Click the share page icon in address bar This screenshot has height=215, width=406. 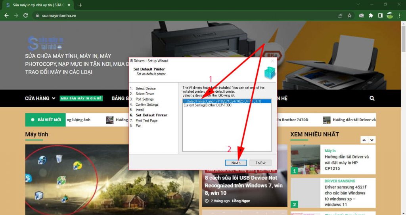[x=340, y=15]
